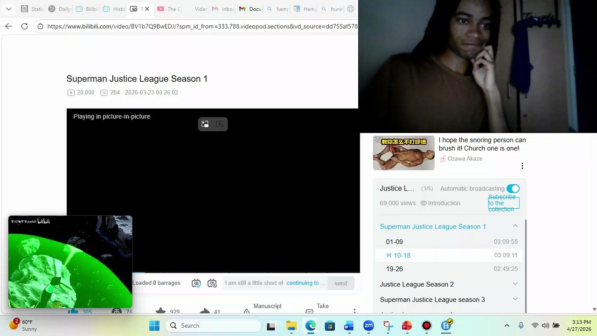Open the Windows Start menu
597x336 pixels.
pos(154,326)
